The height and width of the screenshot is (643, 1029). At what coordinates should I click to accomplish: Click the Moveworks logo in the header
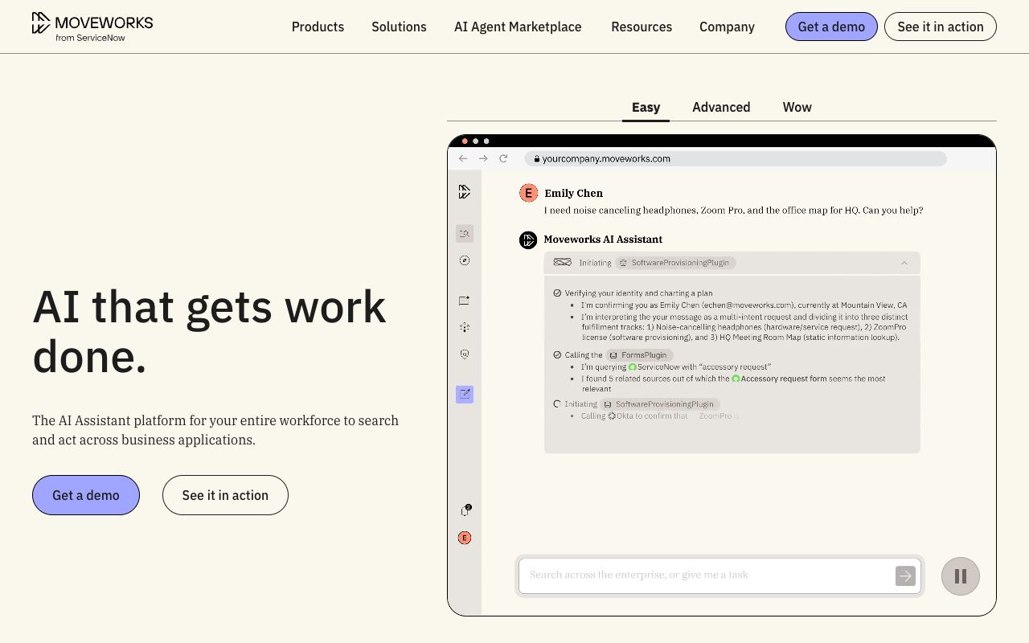pos(92,27)
